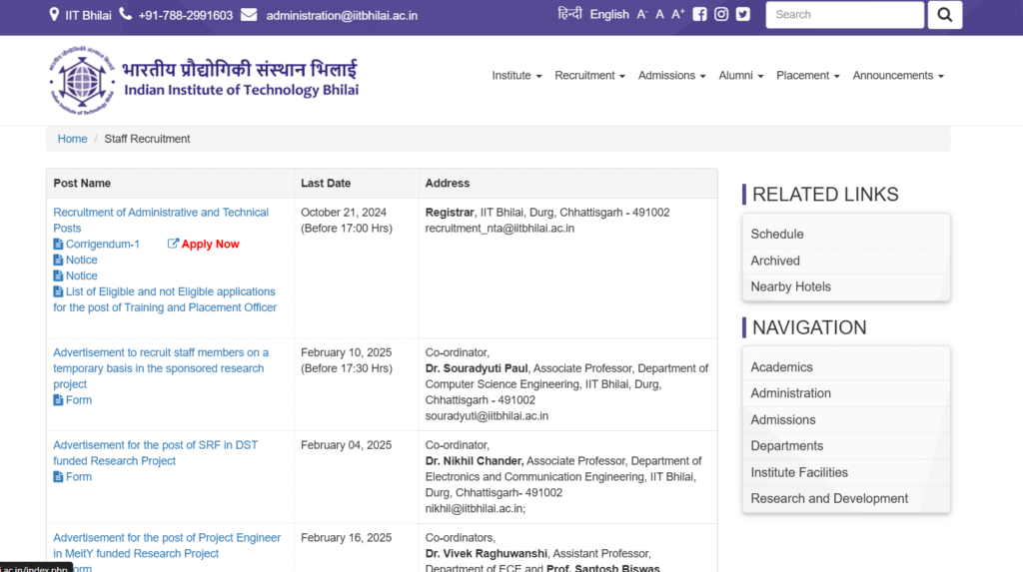The image size is (1023, 572).
Task: Reset font size with plain A control
Action: [659, 14]
